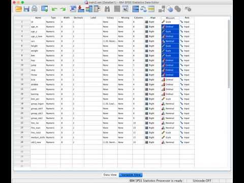
Task: Click the 'Unicode:OFF' status bar entry
Action: 202,180
